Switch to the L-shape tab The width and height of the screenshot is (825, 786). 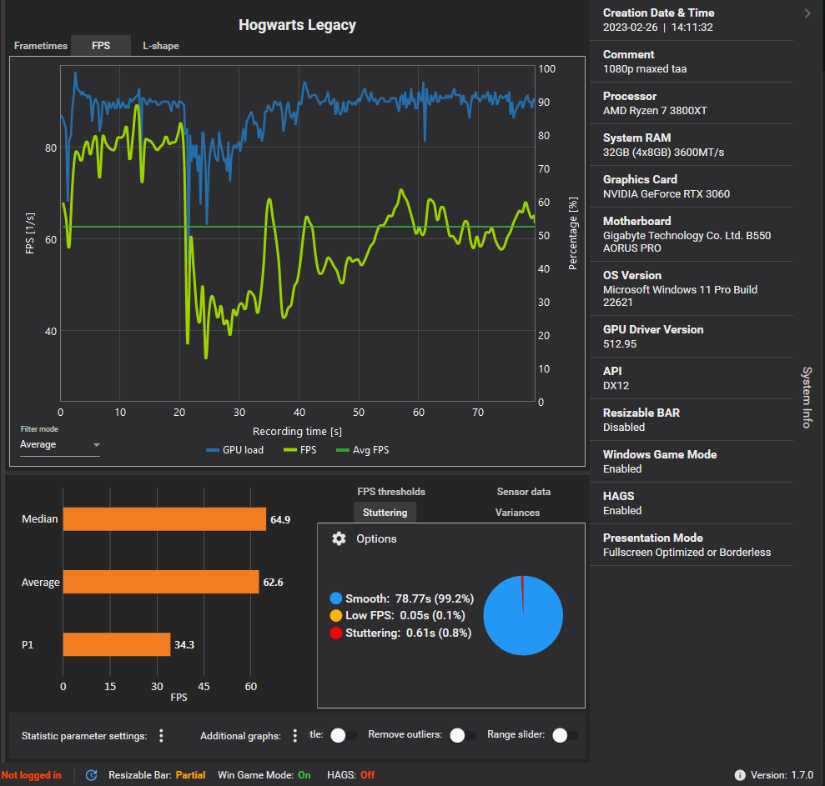(x=160, y=46)
